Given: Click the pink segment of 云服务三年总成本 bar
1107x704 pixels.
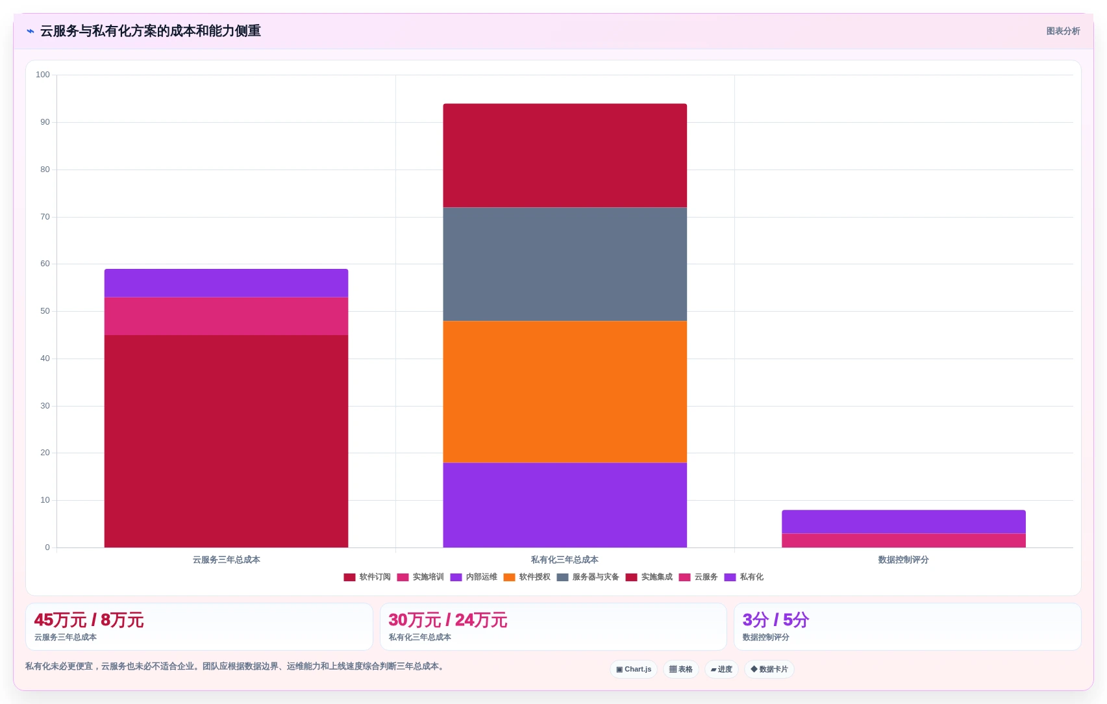Looking at the screenshot, I should 226,316.
